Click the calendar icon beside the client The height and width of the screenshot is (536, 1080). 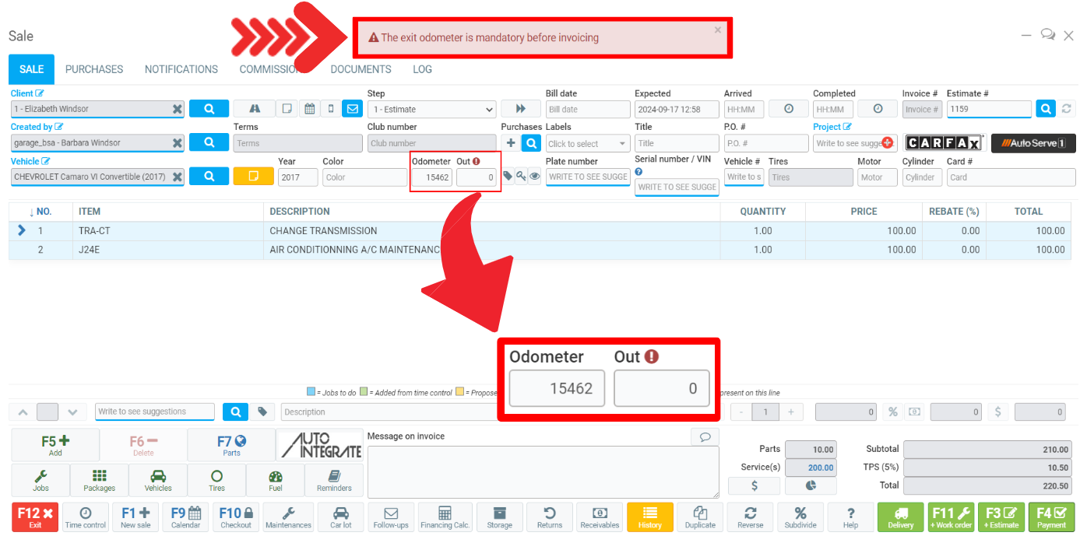(x=309, y=109)
